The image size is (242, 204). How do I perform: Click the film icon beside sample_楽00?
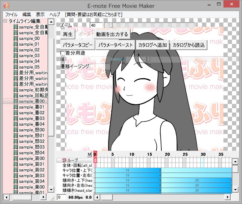[x=16, y=187]
